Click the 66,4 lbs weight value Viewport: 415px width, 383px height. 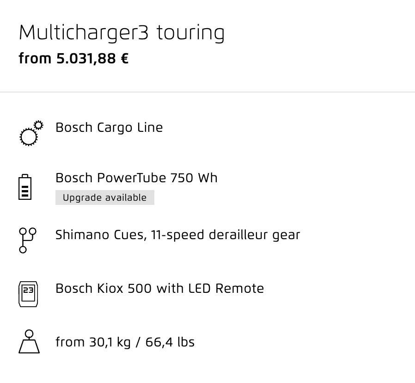coord(170,342)
